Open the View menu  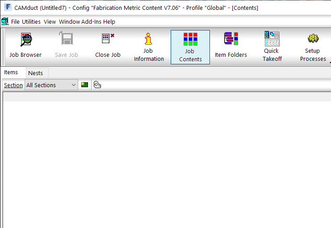[x=50, y=21]
